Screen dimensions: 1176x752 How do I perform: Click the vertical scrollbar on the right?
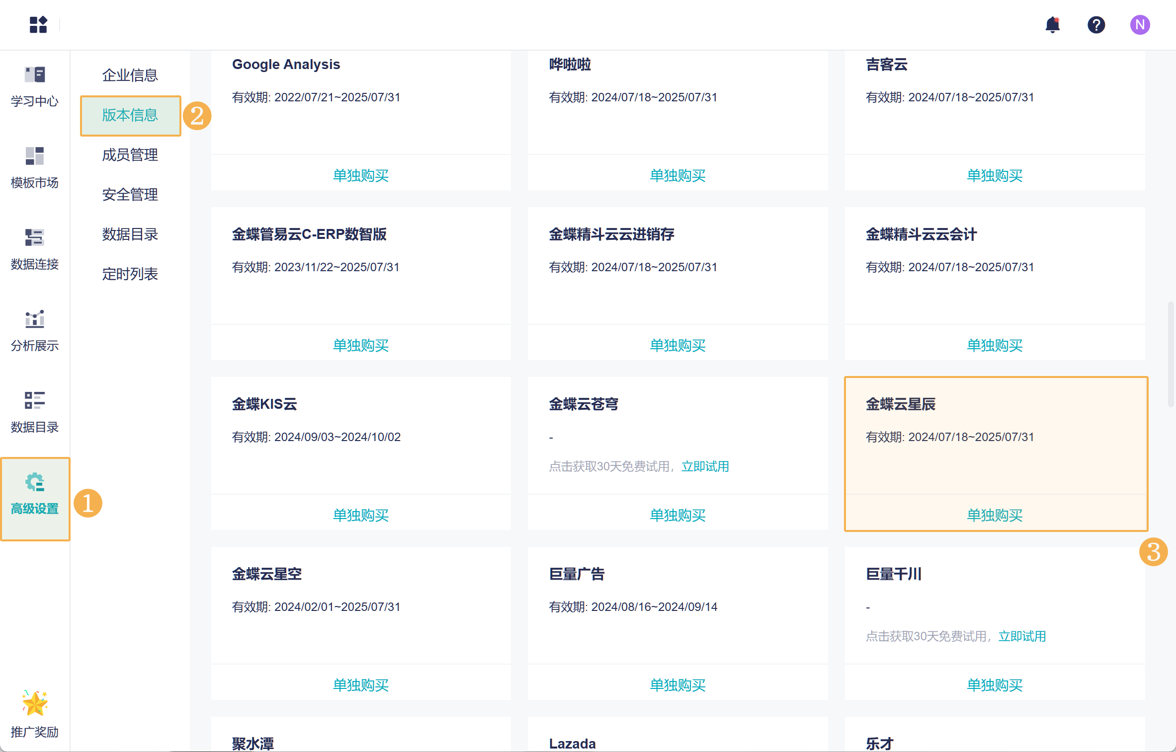pos(1171,354)
